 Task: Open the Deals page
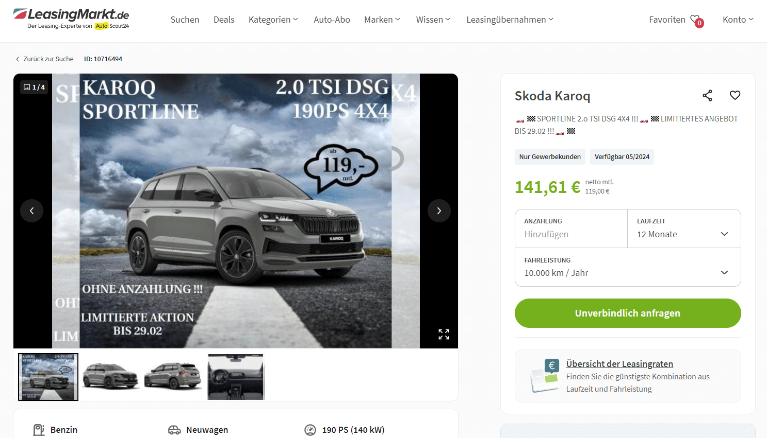pos(224,20)
